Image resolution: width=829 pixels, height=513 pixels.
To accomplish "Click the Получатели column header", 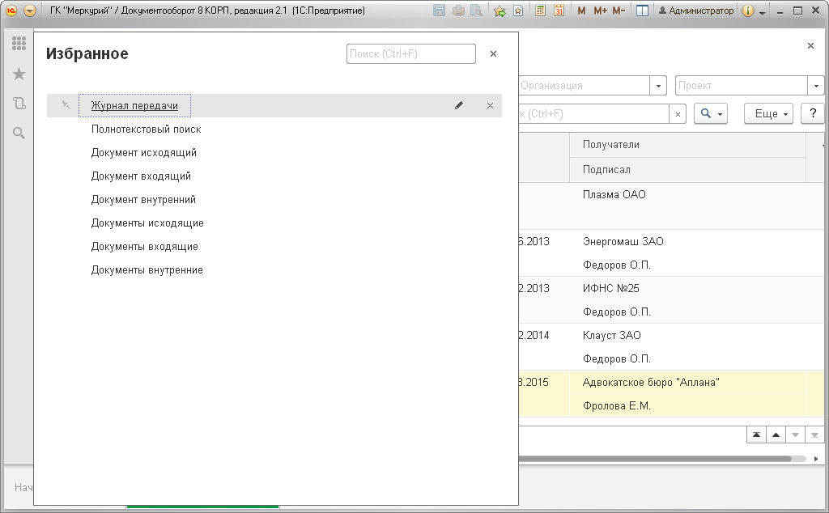I will 687,145.
